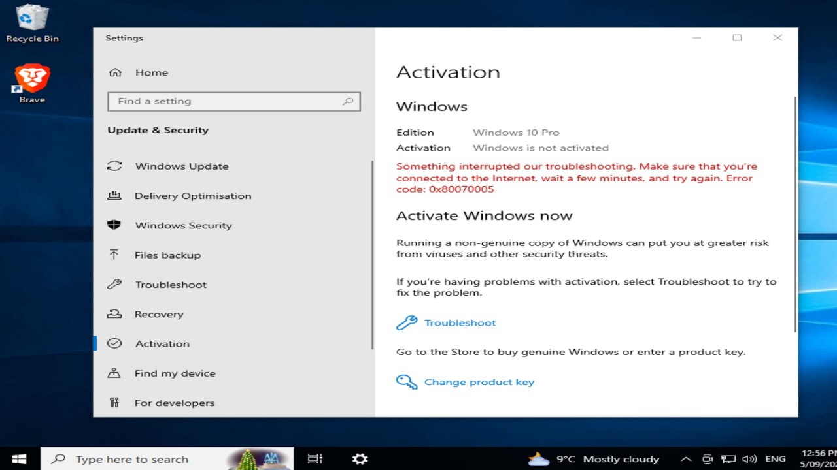Image resolution: width=837 pixels, height=470 pixels.
Task: Click the Activation page vertical scrollbar
Action: 795,214
